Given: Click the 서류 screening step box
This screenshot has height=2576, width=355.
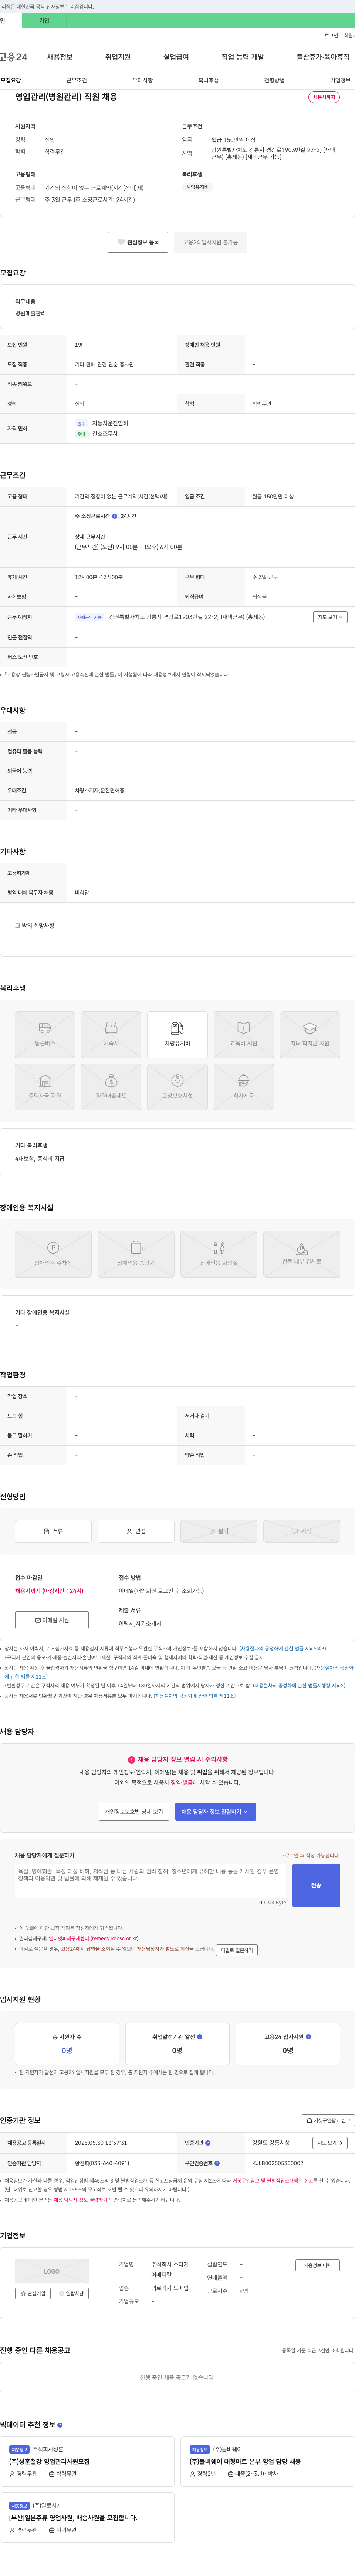Looking at the screenshot, I should point(53,1531).
